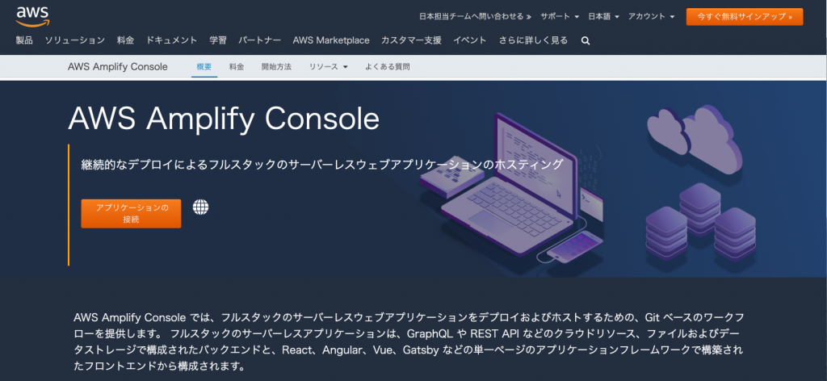
Task: Select the 料金 tab in the sub navigation
Action: click(237, 67)
